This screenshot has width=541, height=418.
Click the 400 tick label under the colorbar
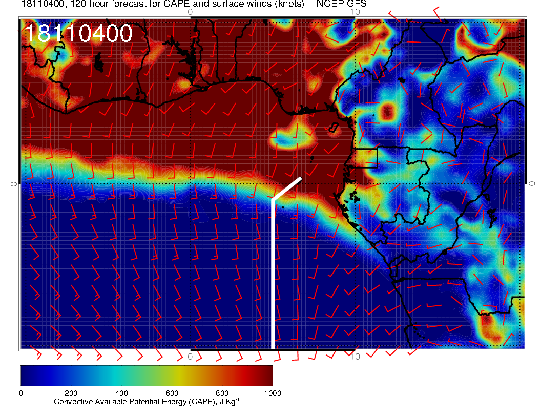point(121,393)
